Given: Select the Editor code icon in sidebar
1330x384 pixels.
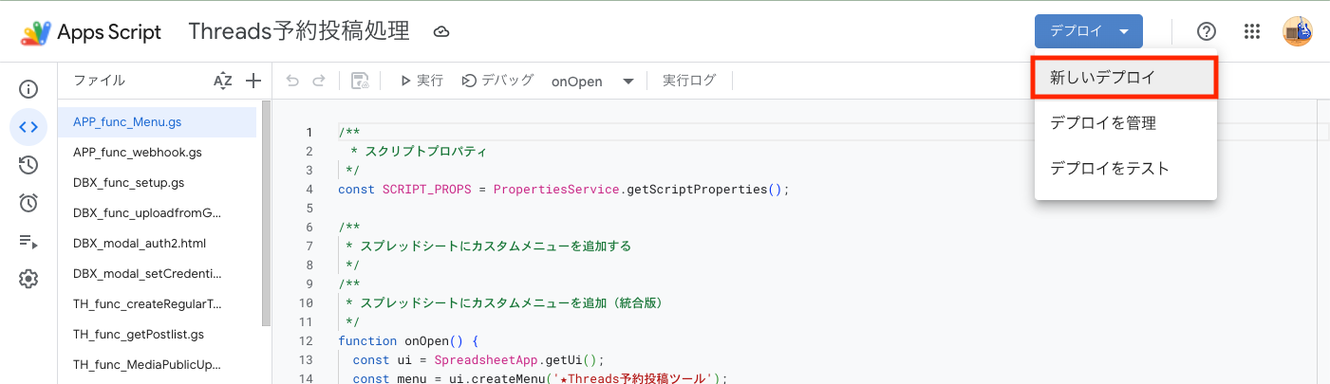Looking at the screenshot, I should point(28,127).
